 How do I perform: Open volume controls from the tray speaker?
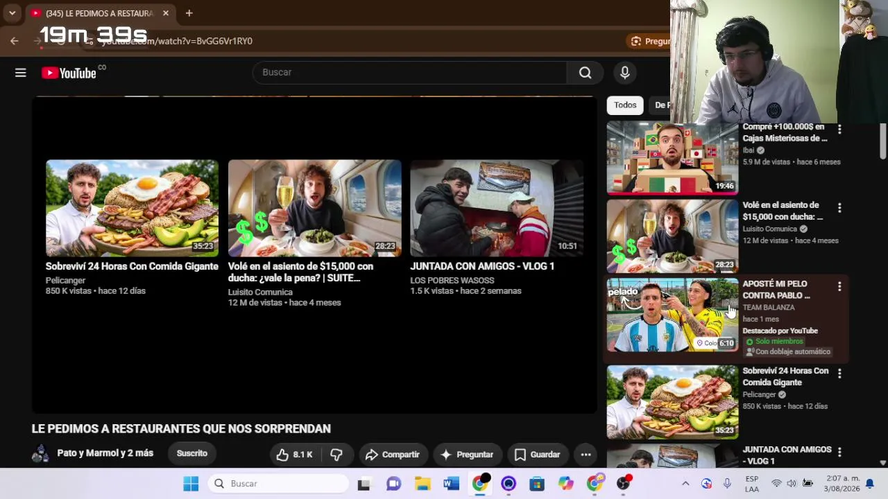tap(792, 484)
